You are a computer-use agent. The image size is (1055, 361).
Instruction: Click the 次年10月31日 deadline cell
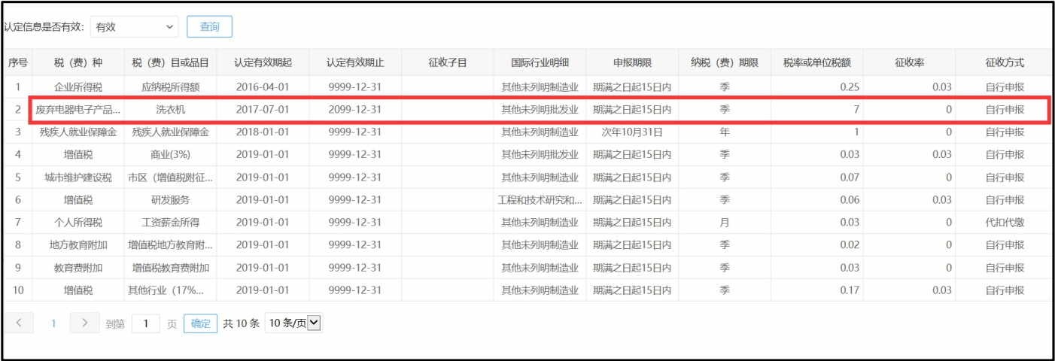[632, 132]
